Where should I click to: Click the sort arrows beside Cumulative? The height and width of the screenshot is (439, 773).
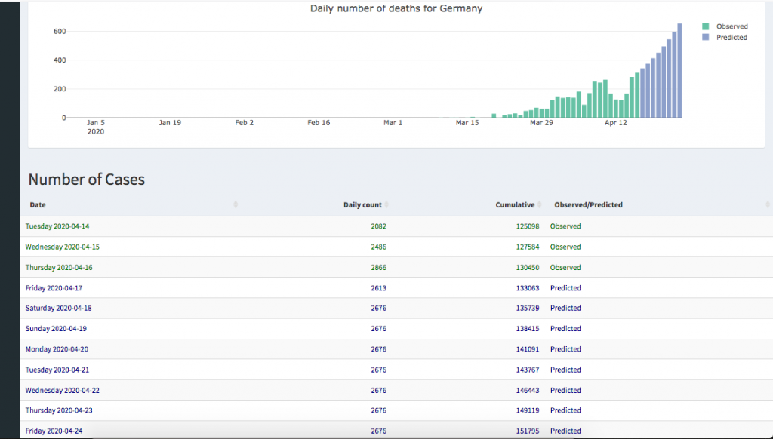(x=540, y=205)
